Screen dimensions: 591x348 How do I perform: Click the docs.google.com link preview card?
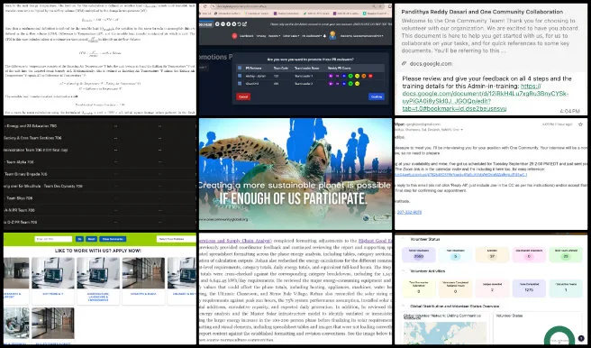point(491,38)
